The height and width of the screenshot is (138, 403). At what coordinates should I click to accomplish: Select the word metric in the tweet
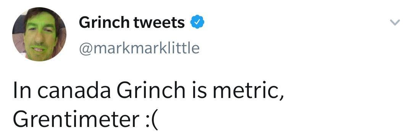tap(245, 90)
